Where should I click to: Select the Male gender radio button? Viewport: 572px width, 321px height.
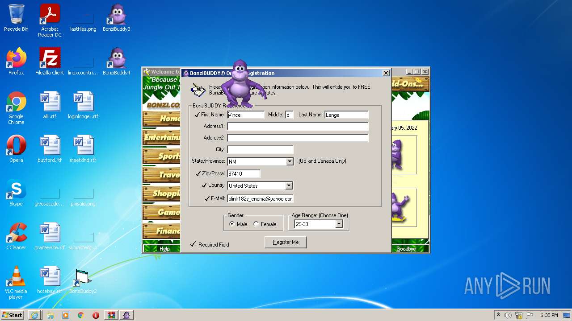point(231,224)
